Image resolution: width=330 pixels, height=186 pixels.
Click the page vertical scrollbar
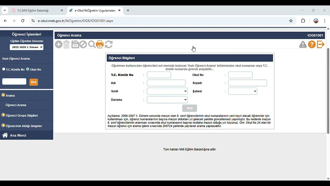click(328, 91)
